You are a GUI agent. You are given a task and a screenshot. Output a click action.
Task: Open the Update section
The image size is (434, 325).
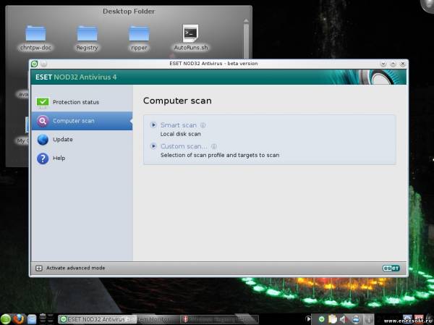82,140
